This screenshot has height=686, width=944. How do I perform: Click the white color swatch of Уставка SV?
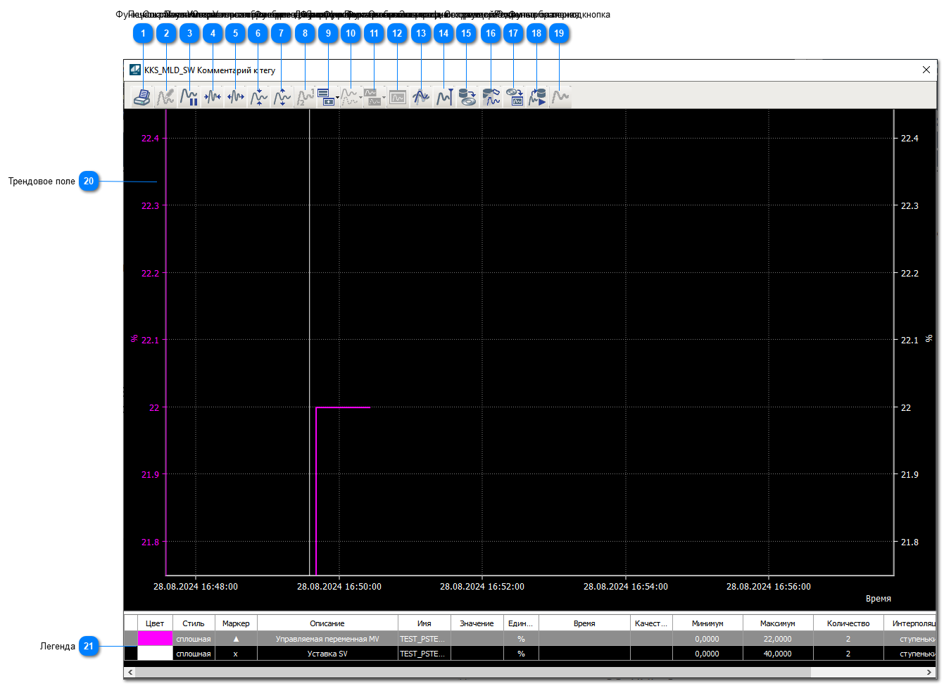[155, 654]
